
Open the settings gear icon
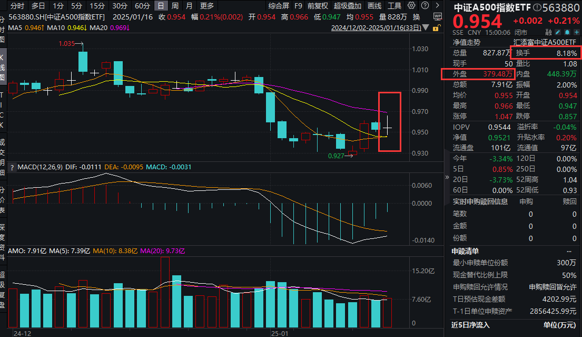[411, 6]
